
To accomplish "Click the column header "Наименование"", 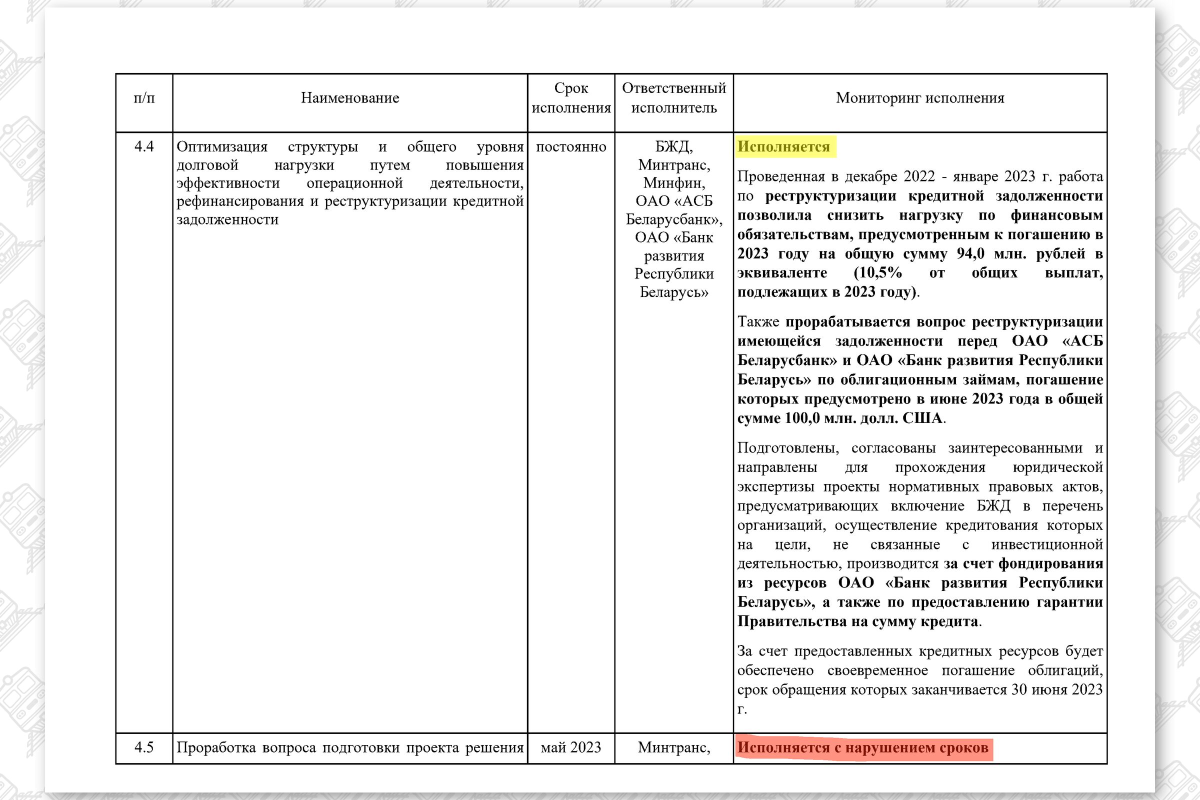I will [349, 98].
